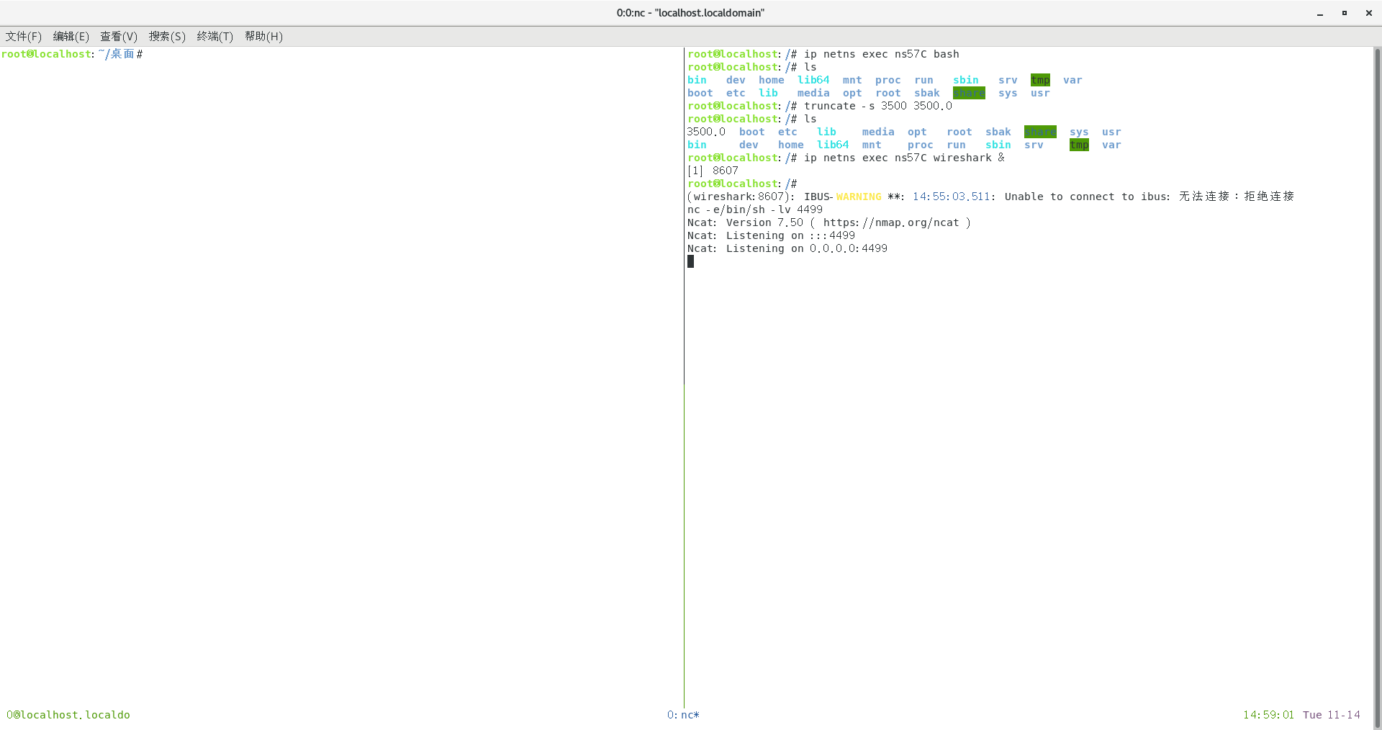Open the 终端(T) menu
This screenshot has width=1382, height=730.
point(215,36)
